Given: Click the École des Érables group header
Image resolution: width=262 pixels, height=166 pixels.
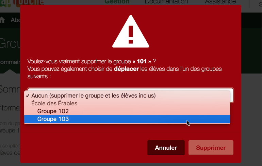Looking at the screenshot, I should coord(54,103).
